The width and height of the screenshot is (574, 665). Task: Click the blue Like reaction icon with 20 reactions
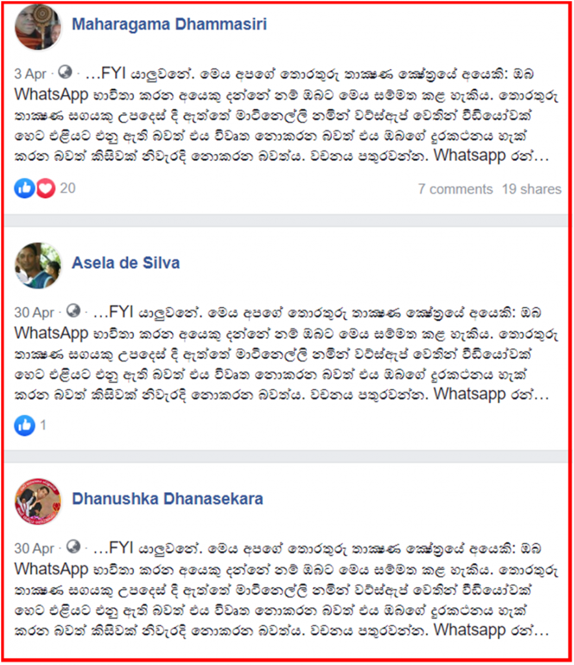(25, 188)
